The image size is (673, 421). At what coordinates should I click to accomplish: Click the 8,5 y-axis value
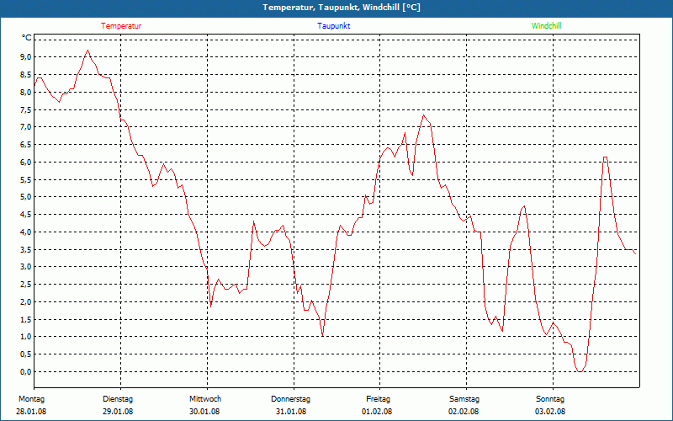pos(26,74)
